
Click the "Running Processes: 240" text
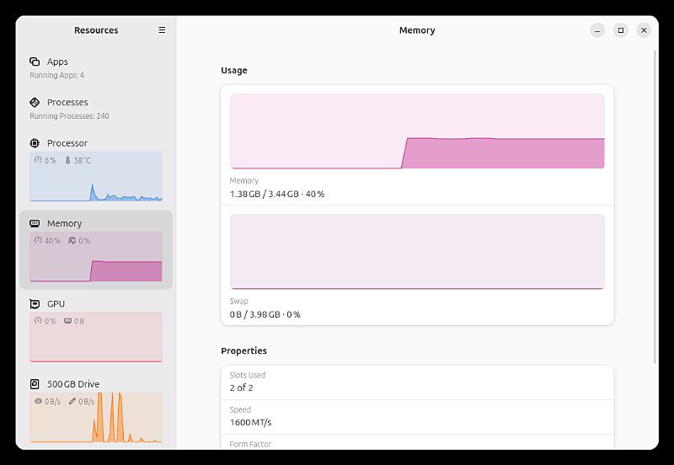pyautogui.click(x=69, y=116)
